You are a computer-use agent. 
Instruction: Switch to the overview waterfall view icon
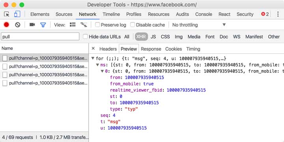point(84,25)
